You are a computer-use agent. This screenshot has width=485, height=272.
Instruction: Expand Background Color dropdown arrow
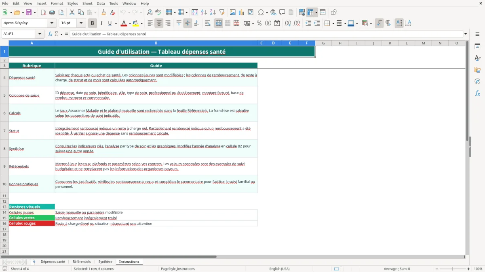coord(142,23)
